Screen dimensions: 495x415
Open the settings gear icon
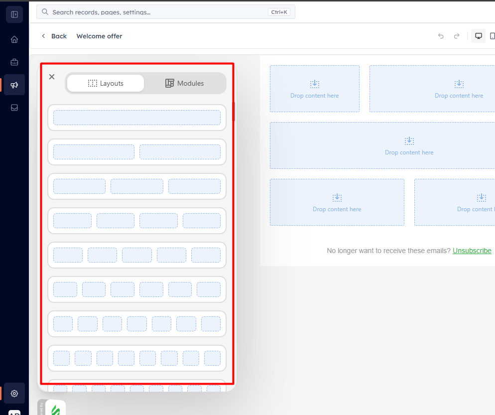[x=14, y=393]
